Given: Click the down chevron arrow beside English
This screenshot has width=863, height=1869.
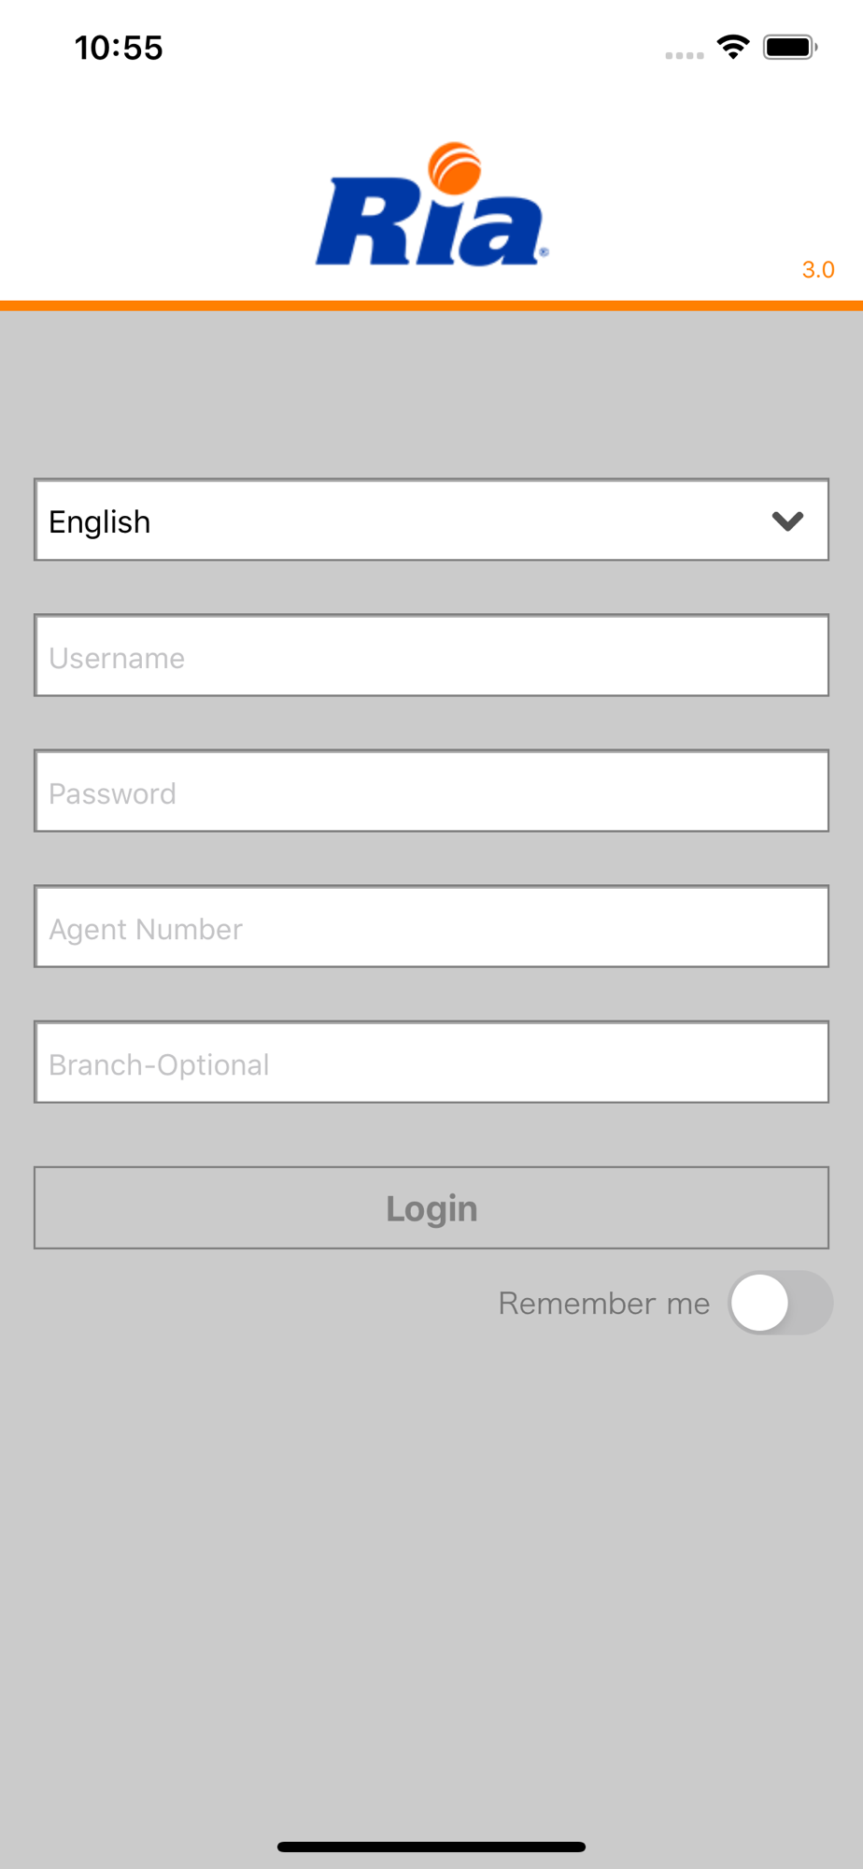Looking at the screenshot, I should click(x=787, y=521).
